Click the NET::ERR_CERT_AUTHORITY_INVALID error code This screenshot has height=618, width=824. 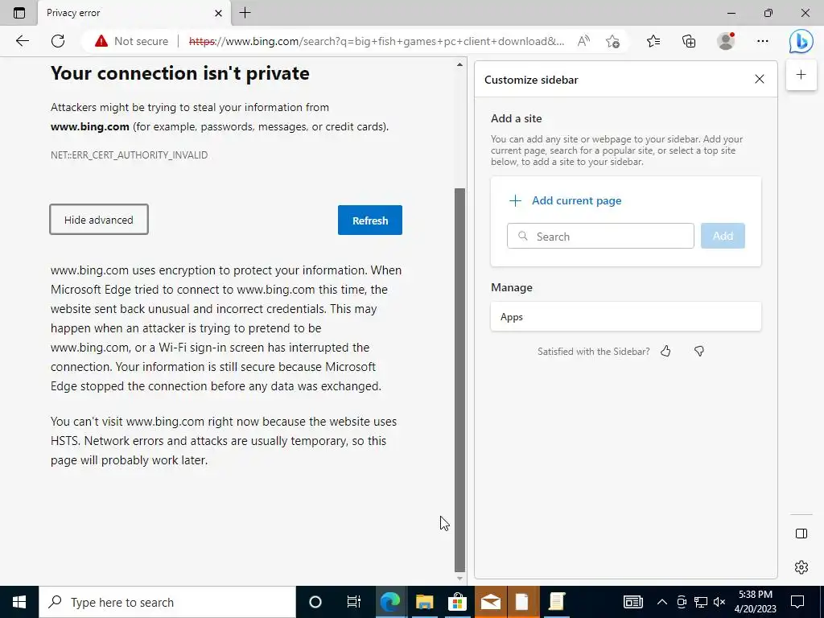click(130, 155)
